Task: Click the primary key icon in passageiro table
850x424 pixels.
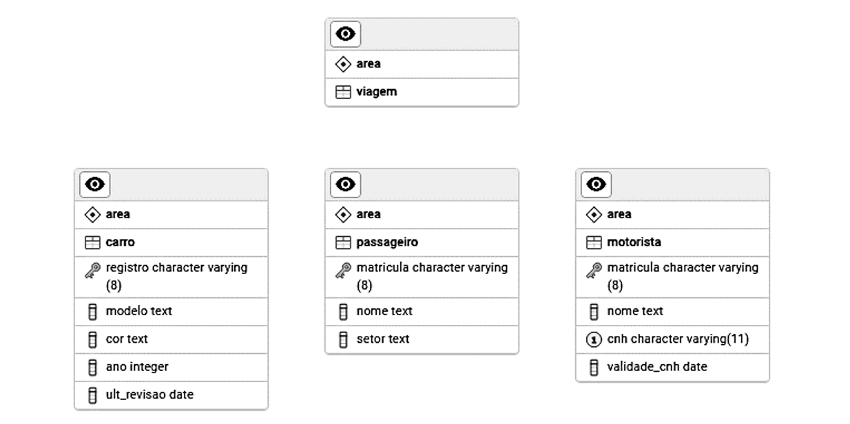Action: coord(343,271)
